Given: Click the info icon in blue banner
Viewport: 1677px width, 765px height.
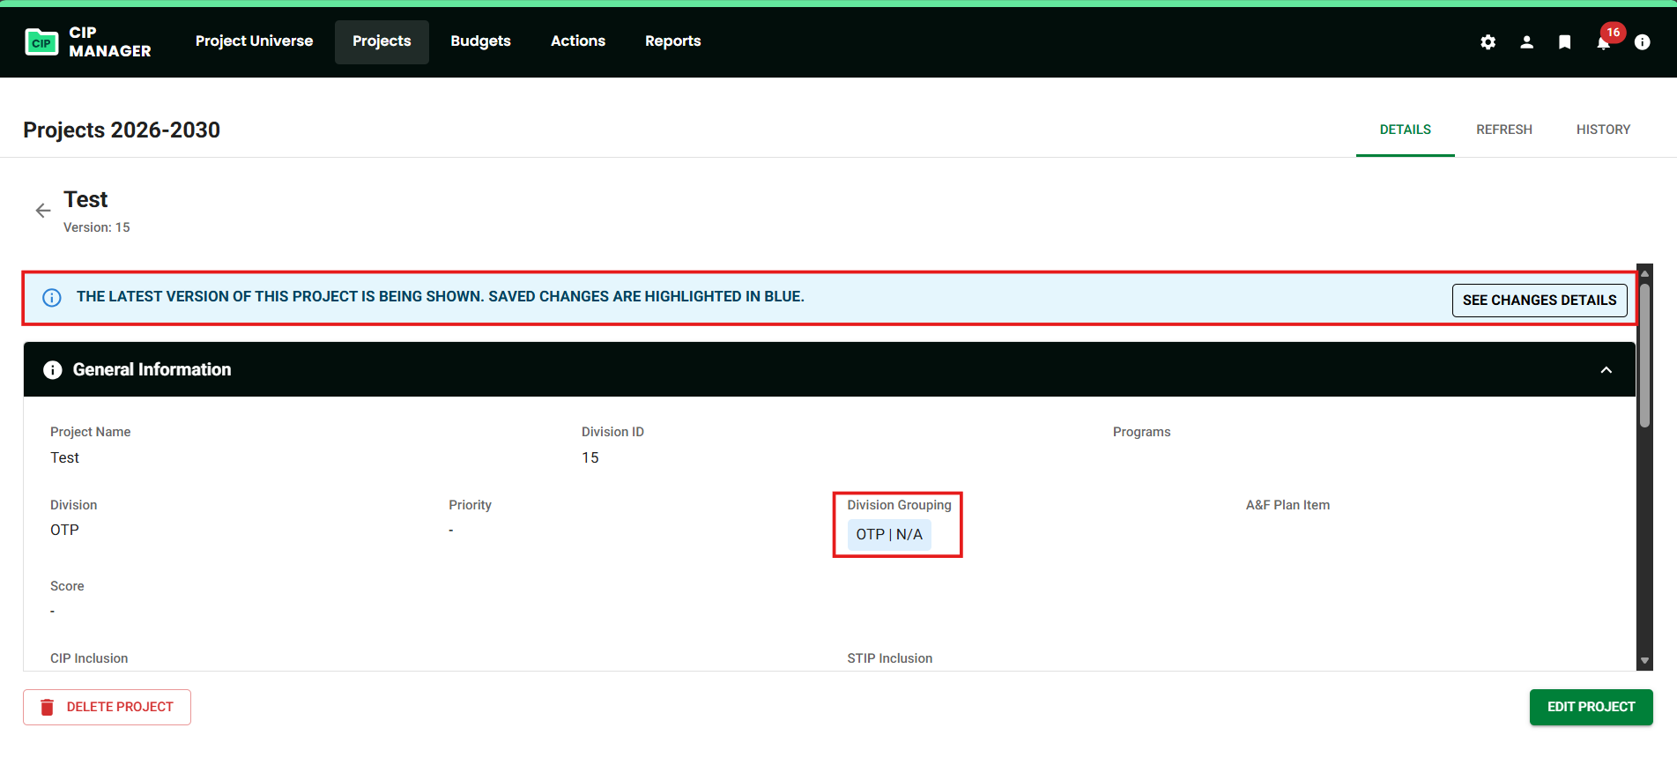Looking at the screenshot, I should click(x=52, y=298).
